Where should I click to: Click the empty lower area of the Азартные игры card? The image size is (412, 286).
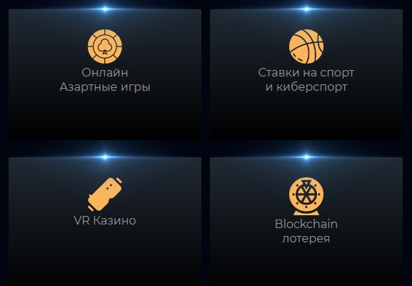coord(105,117)
